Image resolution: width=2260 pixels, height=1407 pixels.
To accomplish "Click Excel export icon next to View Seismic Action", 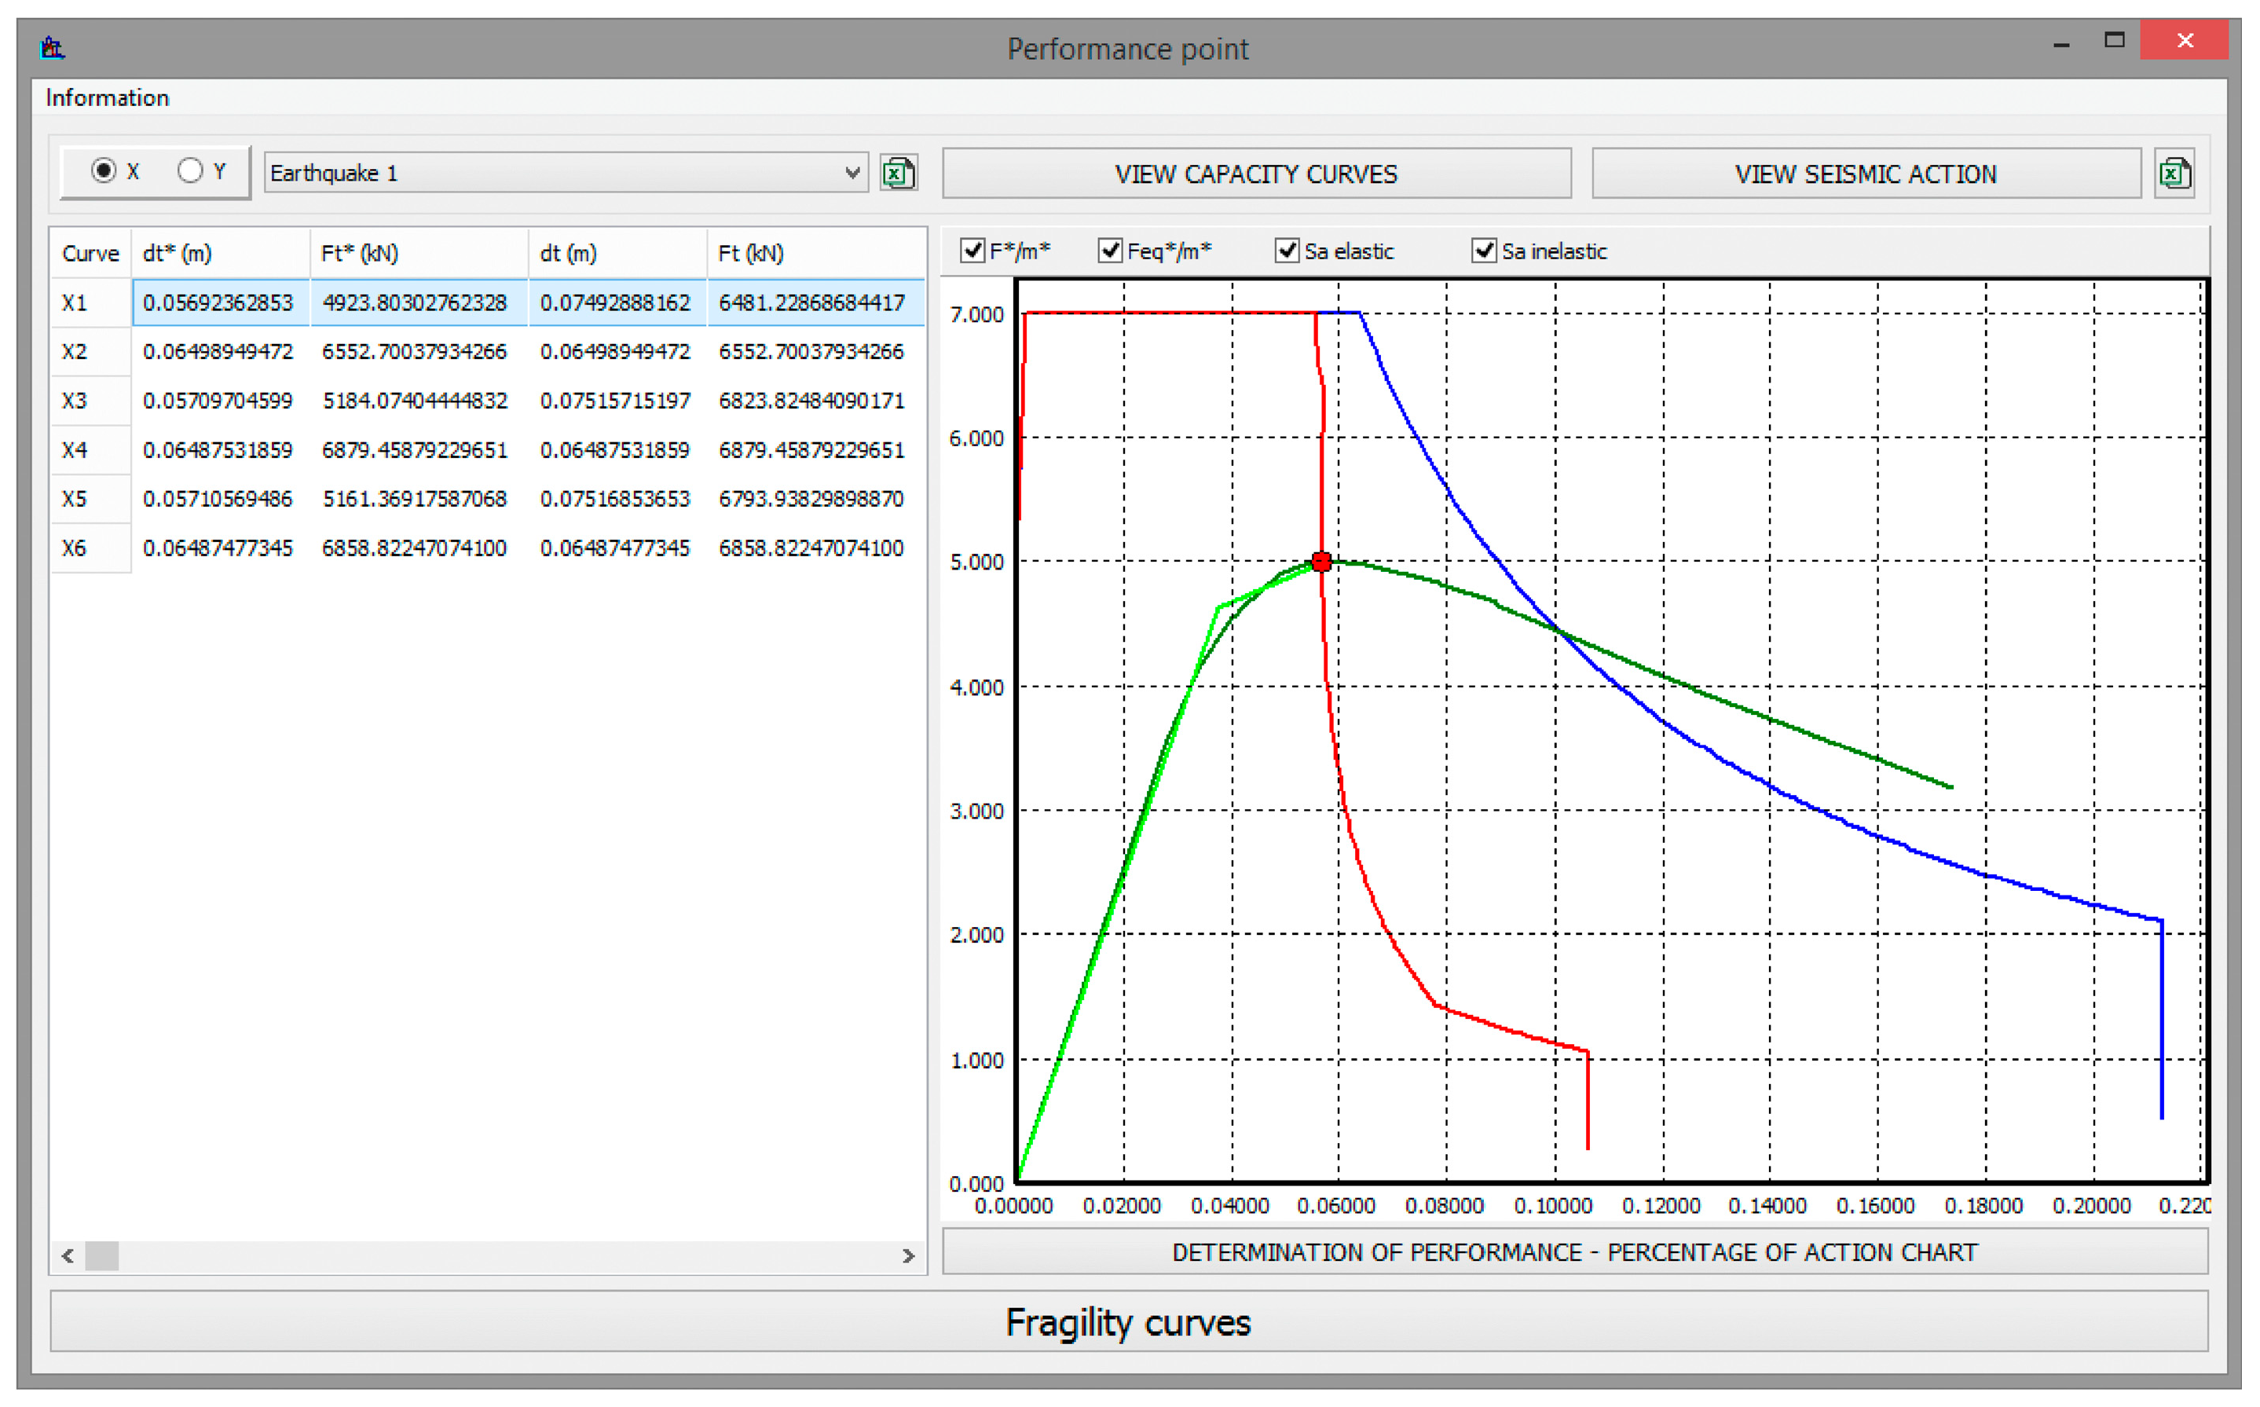I will tap(2174, 173).
